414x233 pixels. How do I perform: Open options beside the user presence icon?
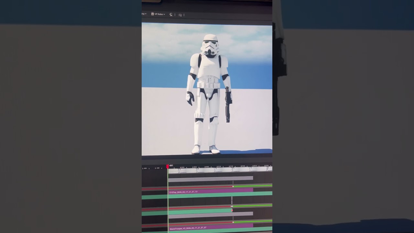click(184, 15)
